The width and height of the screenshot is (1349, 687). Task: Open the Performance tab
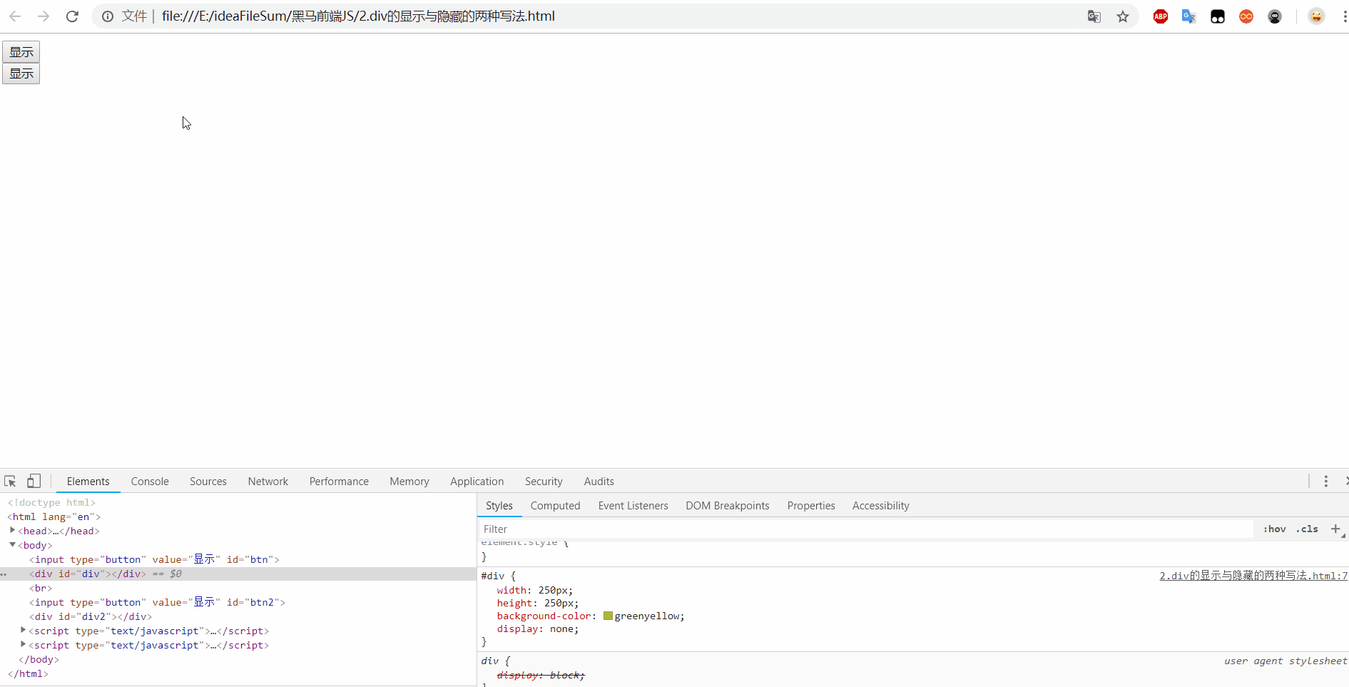tap(339, 482)
